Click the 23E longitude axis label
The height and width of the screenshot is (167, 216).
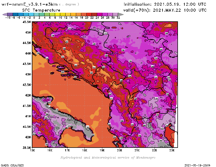point(172,150)
